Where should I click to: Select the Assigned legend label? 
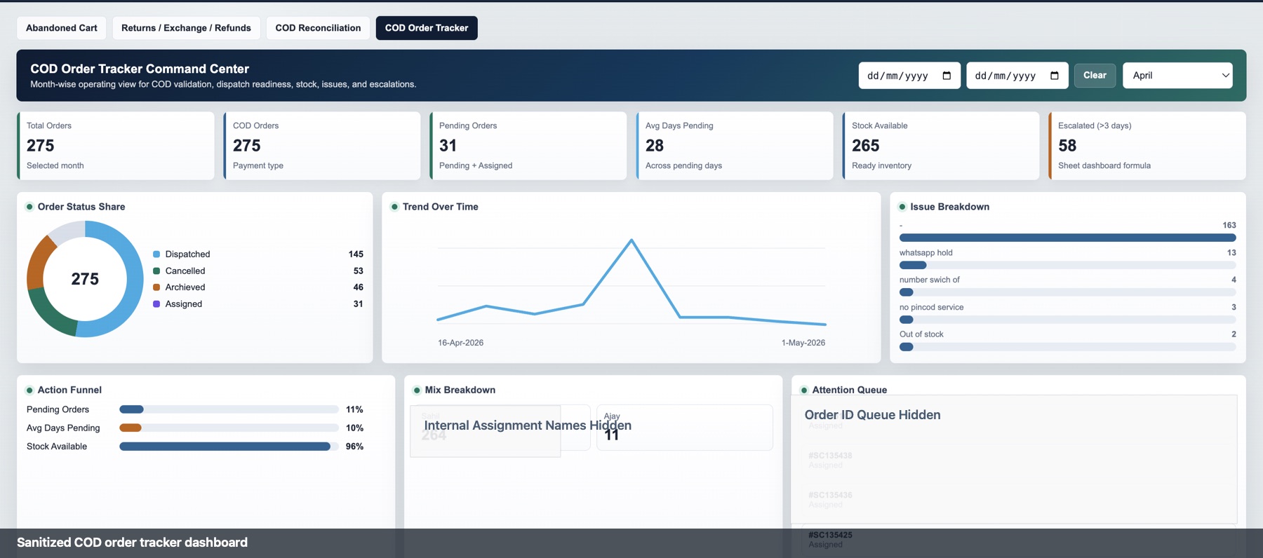(x=184, y=304)
